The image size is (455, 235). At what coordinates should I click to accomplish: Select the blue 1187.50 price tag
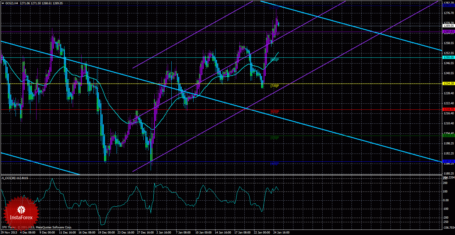tap(449, 161)
